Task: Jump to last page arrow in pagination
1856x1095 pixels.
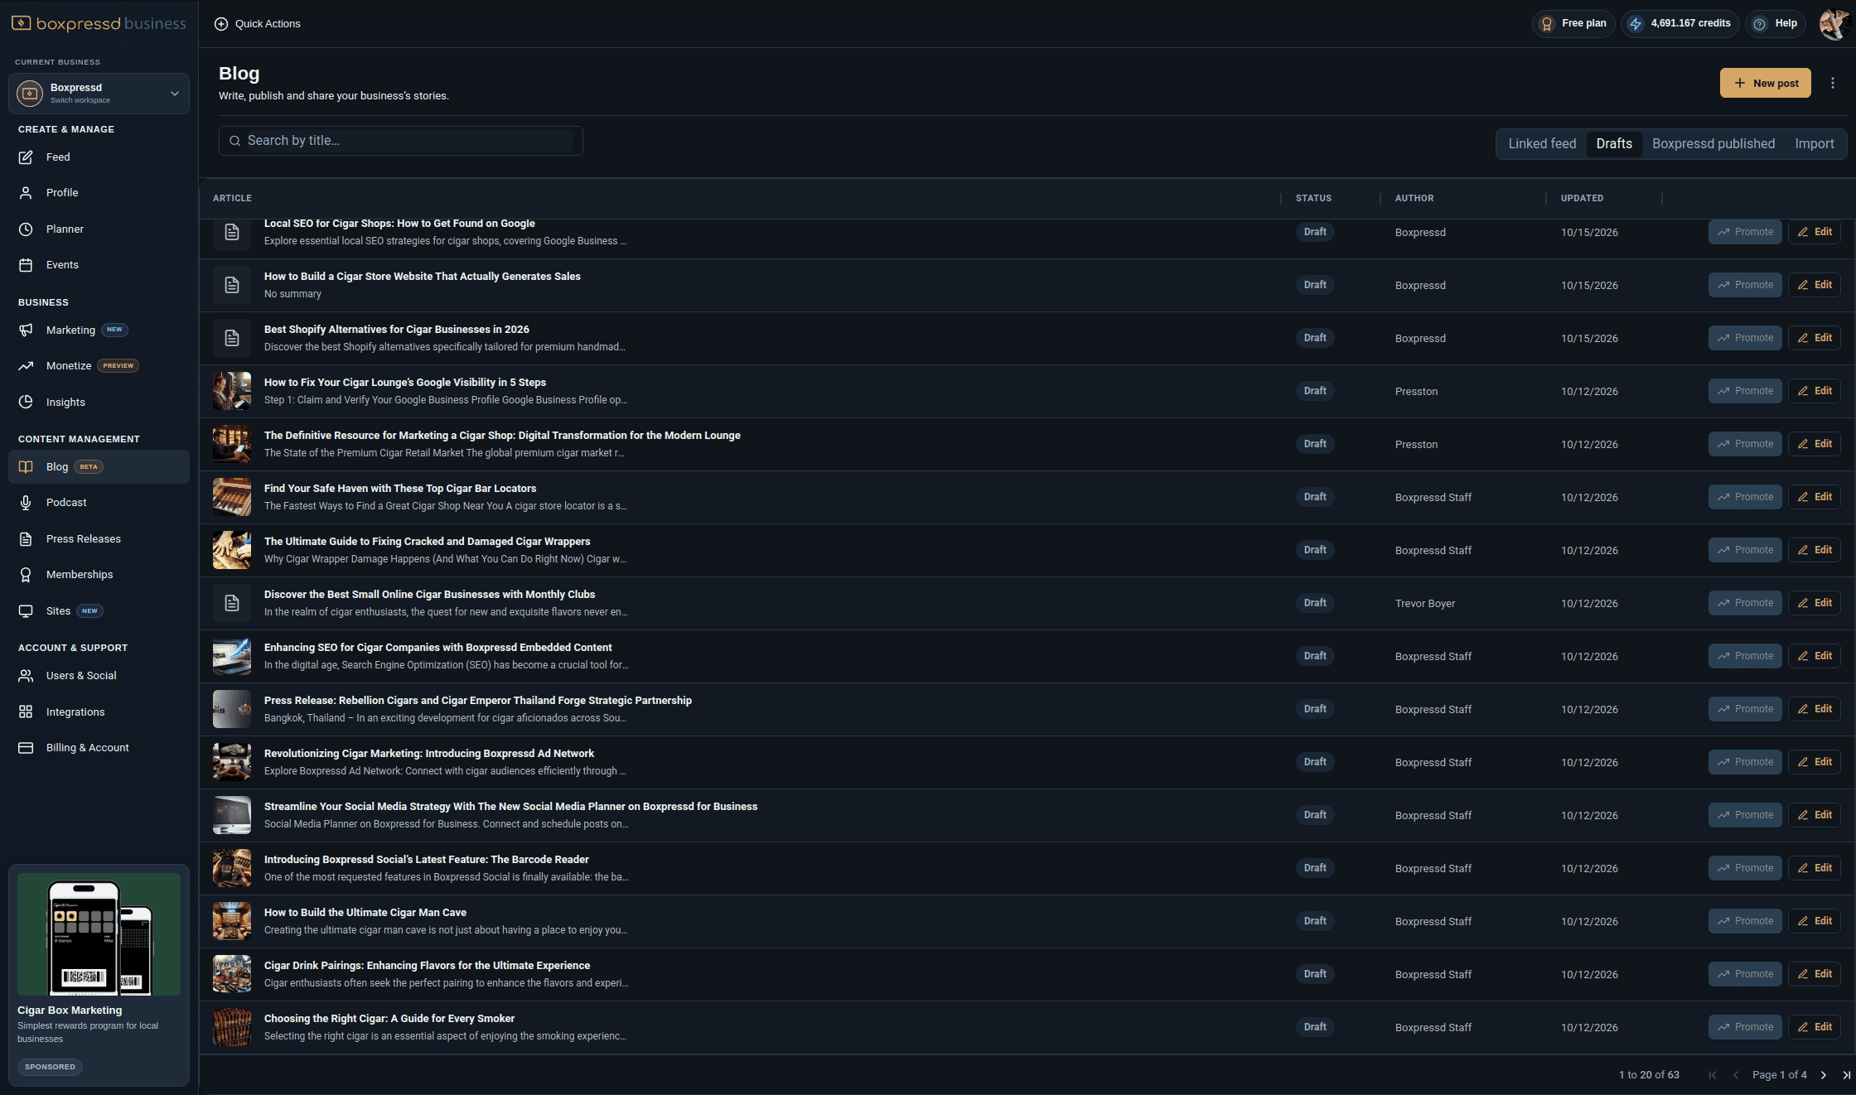Action: [x=1846, y=1075]
